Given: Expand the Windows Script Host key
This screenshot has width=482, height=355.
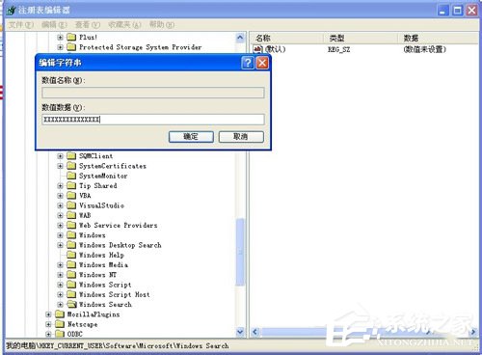Looking at the screenshot, I should [60, 294].
